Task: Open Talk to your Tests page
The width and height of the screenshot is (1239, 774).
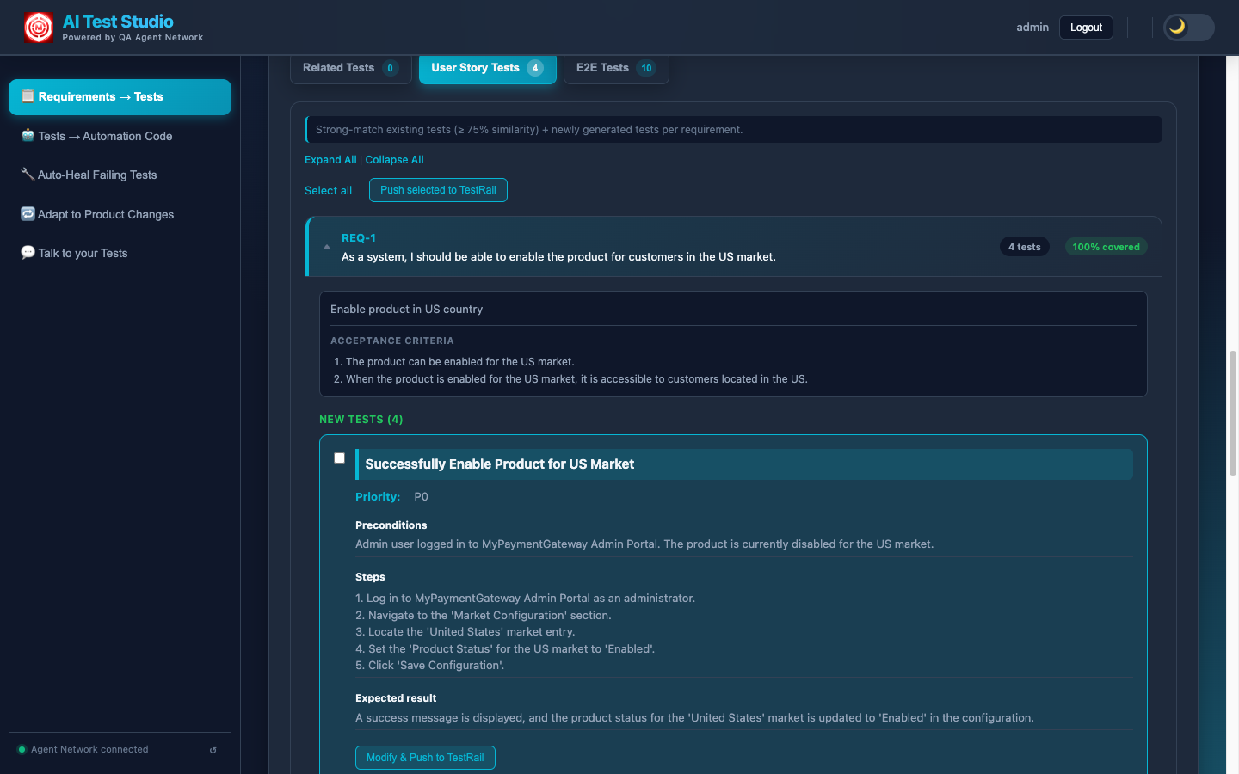Action: coord(120,253)
